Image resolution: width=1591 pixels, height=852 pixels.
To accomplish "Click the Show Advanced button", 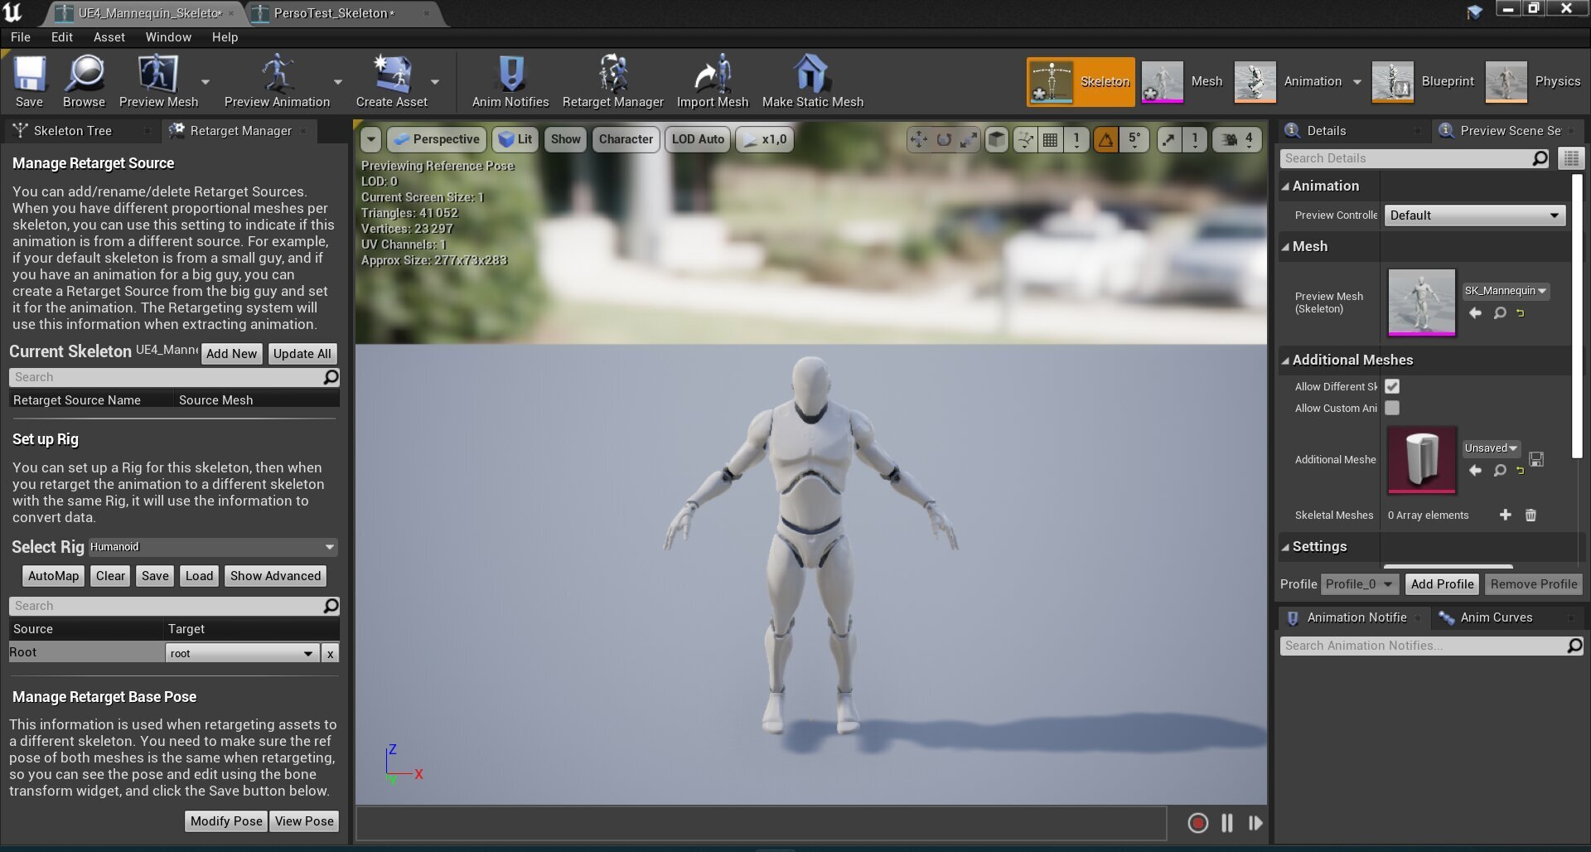I will [275, 576].
